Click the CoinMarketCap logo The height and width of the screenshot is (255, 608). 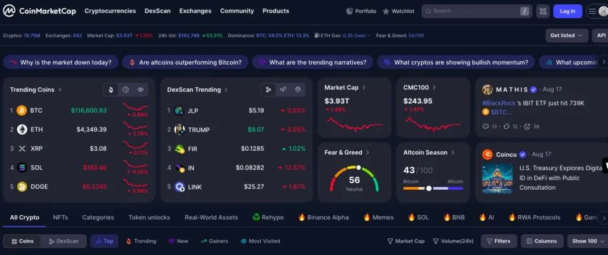40,11
